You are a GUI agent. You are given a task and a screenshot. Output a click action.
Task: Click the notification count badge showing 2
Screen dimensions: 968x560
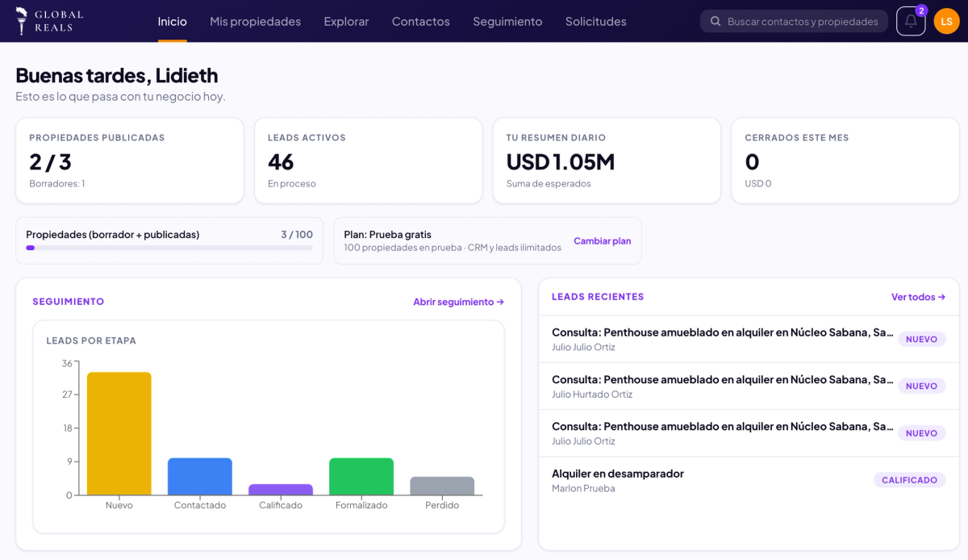[921, 10]
